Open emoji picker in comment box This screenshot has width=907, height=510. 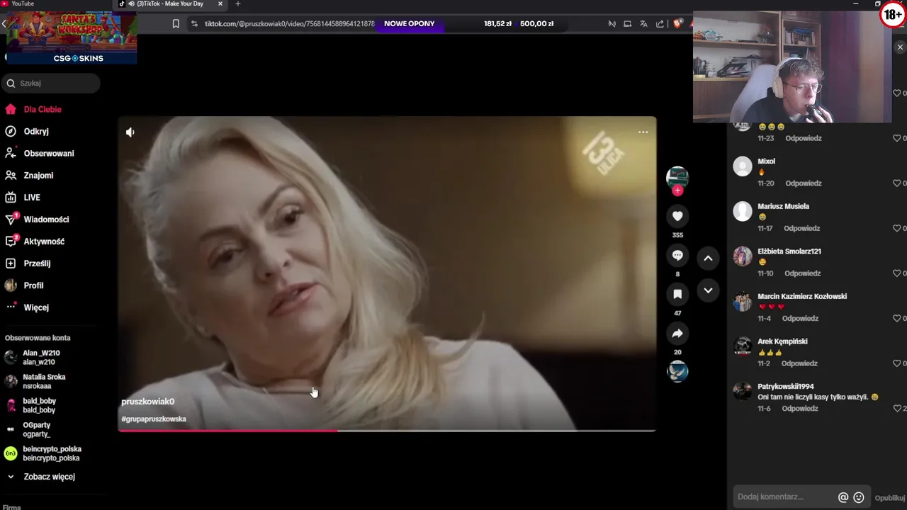coord(859,497)
